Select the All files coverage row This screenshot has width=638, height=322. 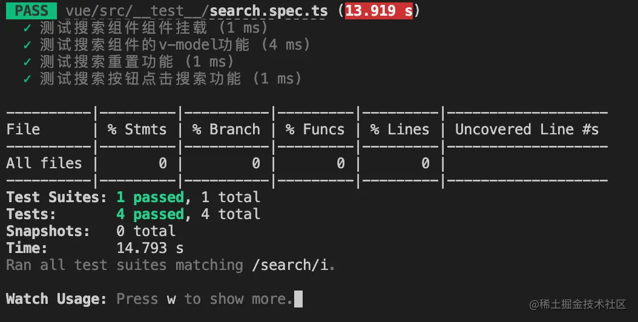[44, 163]
